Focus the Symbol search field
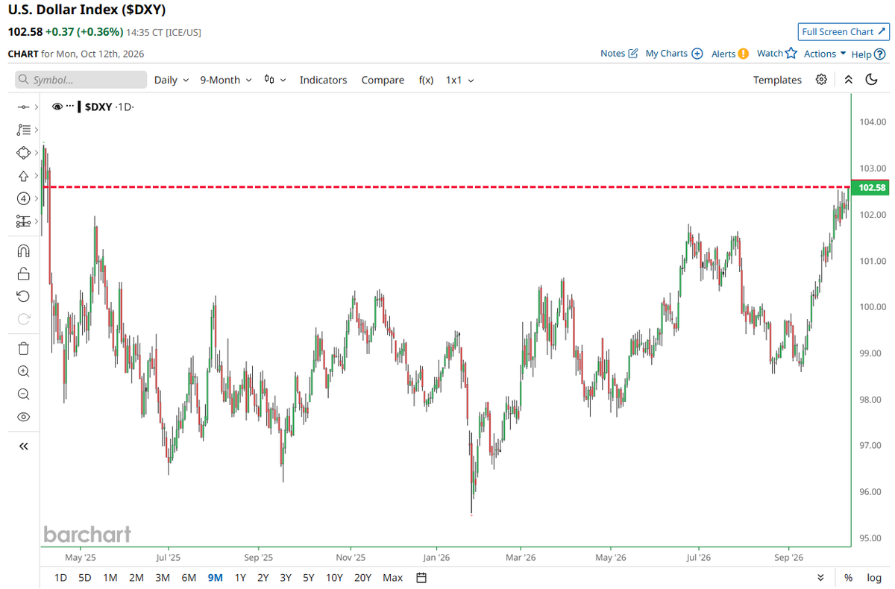 tap(81, 80)
